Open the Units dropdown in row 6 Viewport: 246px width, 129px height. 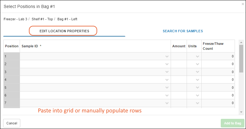pyautogui.click(x=197, y=96)
